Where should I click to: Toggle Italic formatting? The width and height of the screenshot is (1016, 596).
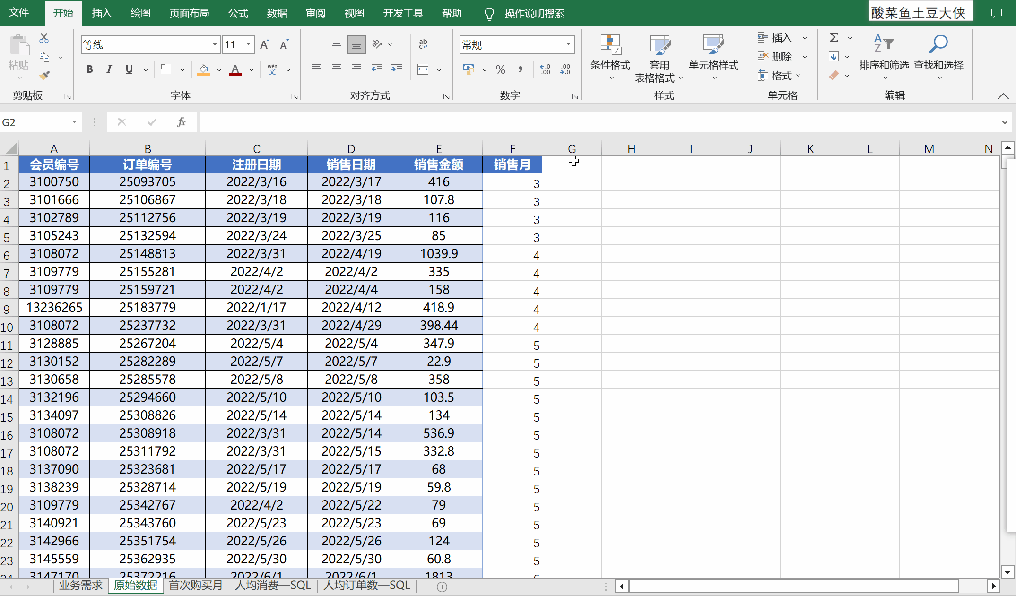(109, 69)
